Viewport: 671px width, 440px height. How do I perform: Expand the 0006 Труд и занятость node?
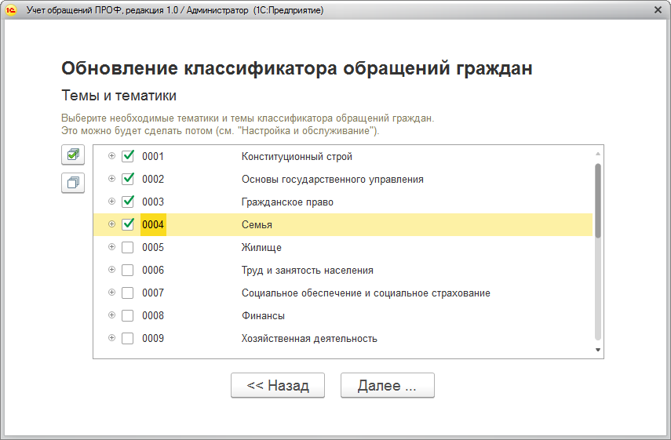111,271
